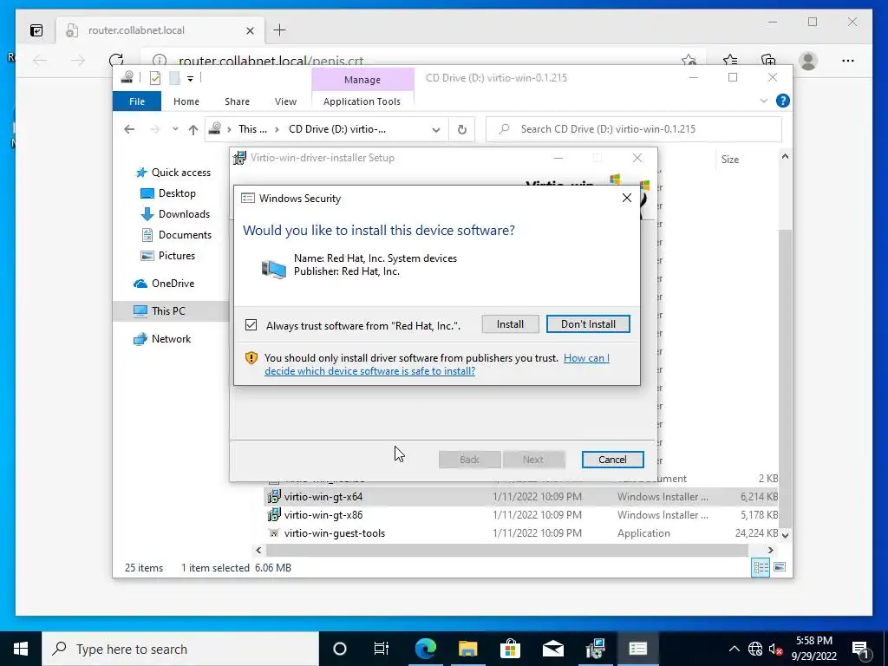Screen dimensions: 888x666
Task: Show hidden system tray icons
Action: (734, 649)
